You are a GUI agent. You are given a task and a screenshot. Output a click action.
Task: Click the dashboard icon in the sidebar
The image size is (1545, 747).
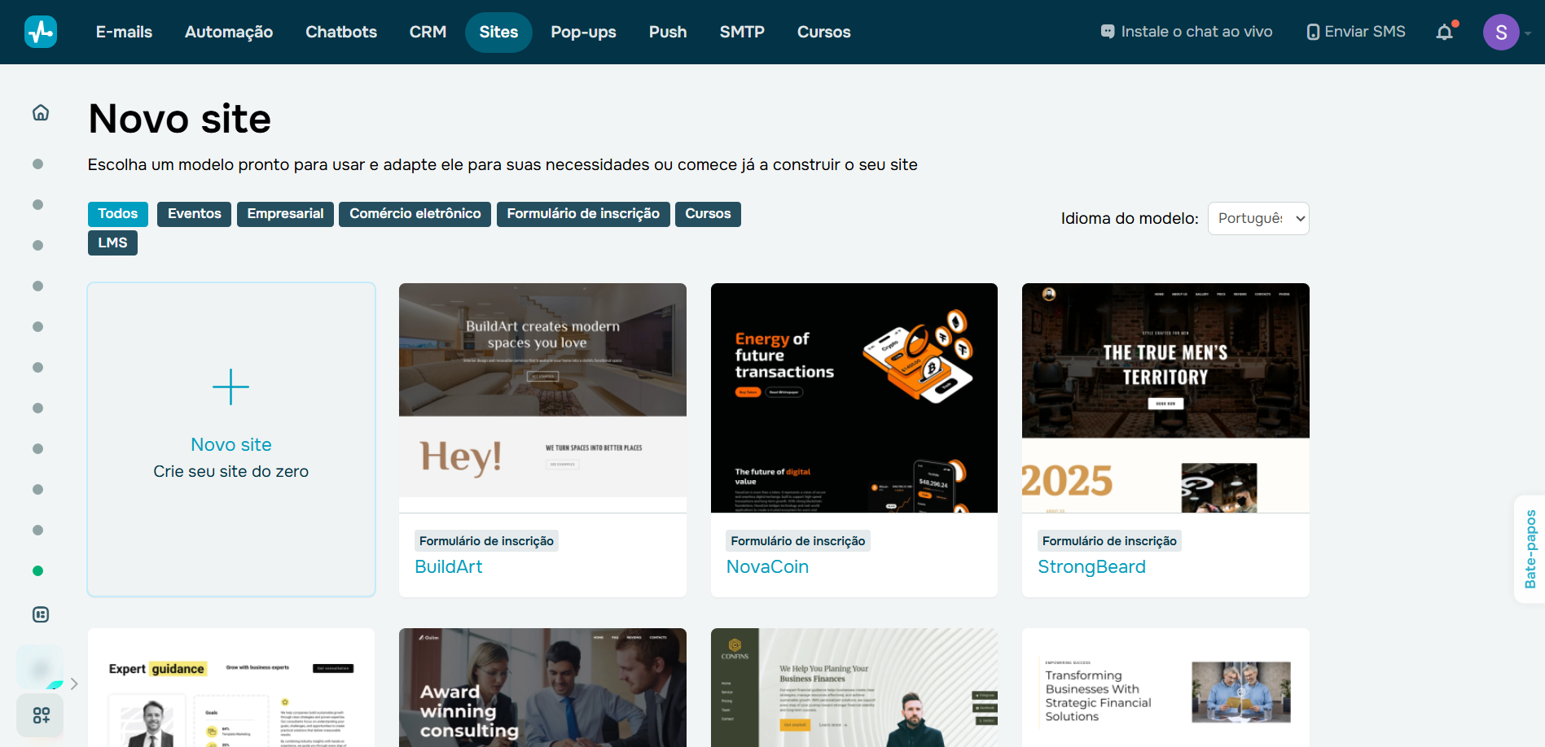(x=40, y=614)
